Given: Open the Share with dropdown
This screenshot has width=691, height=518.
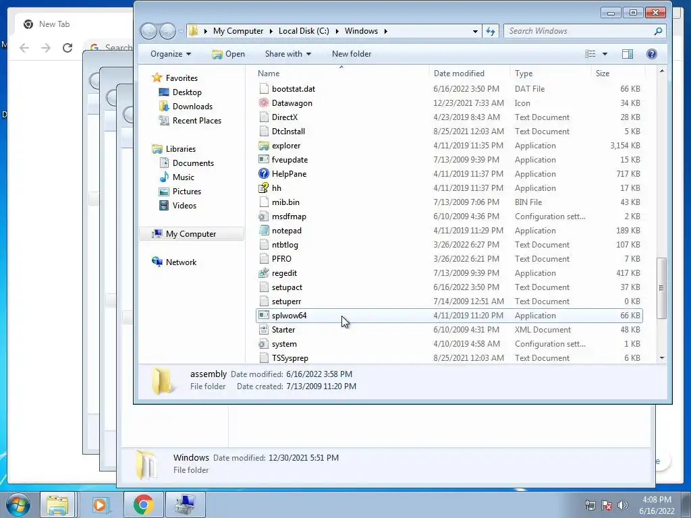Looking at the screenshot, I should [287, 54].
